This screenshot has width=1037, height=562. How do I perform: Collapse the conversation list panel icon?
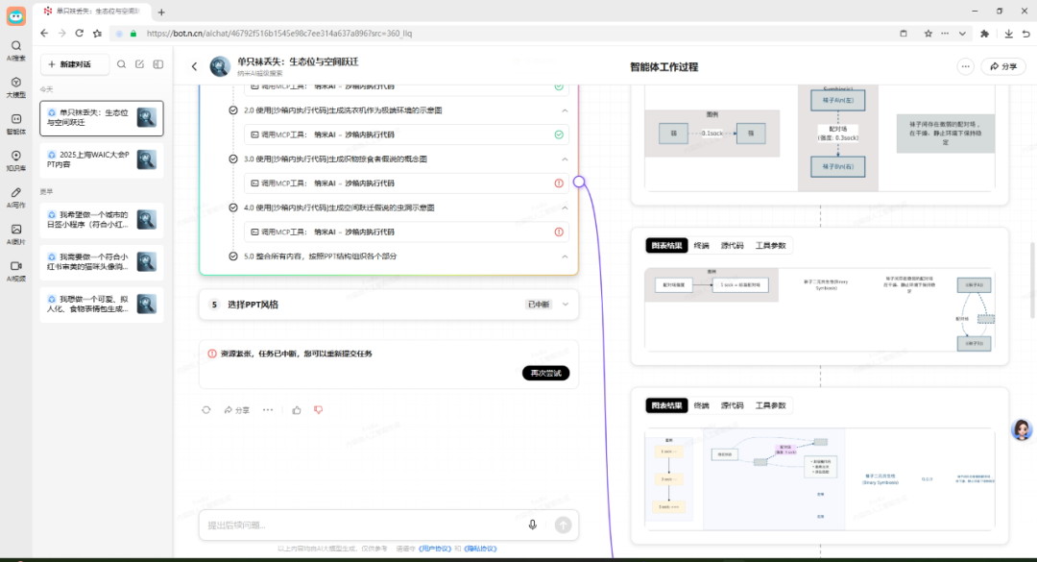(x=158, y=64)
